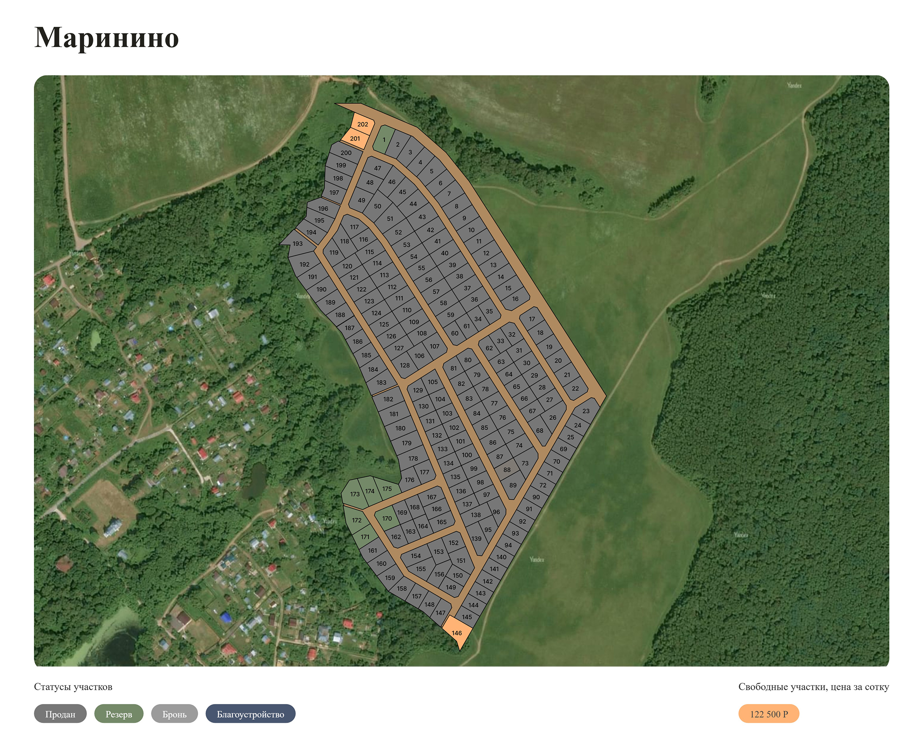
Task: Select sold plot 88
Action: (507, 470)
